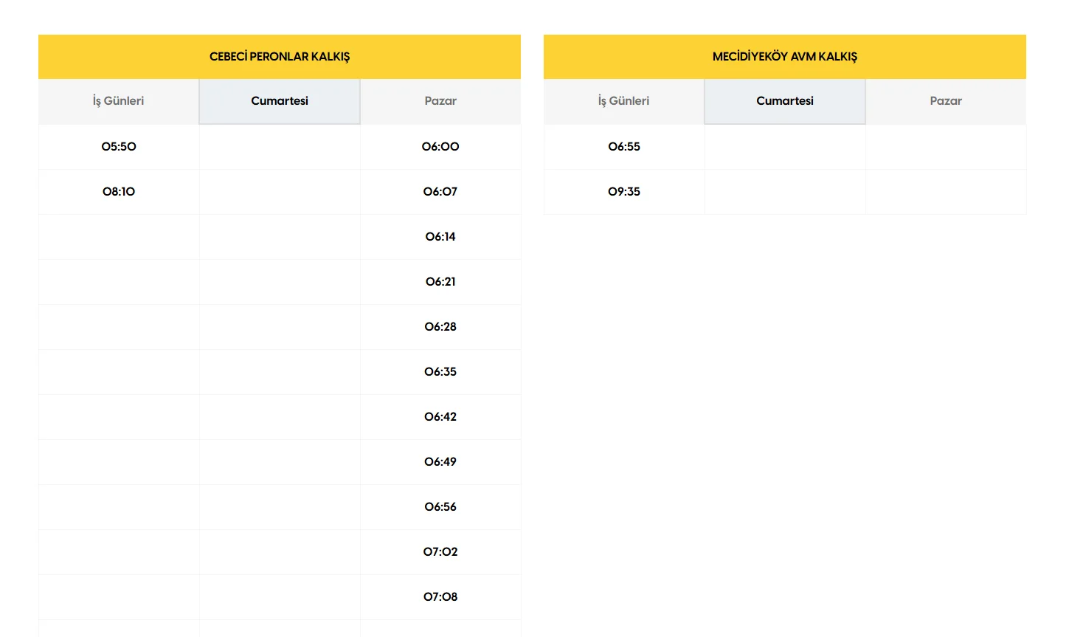Click the 05:50 weekday departure time
The image size is (1083, 637).
[x=119, y=147]
